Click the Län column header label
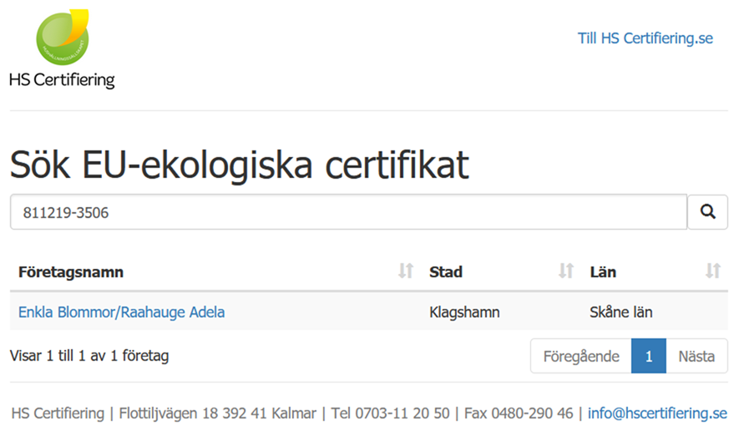This screenshot has width=744, height=431. [x=603, y=272]
